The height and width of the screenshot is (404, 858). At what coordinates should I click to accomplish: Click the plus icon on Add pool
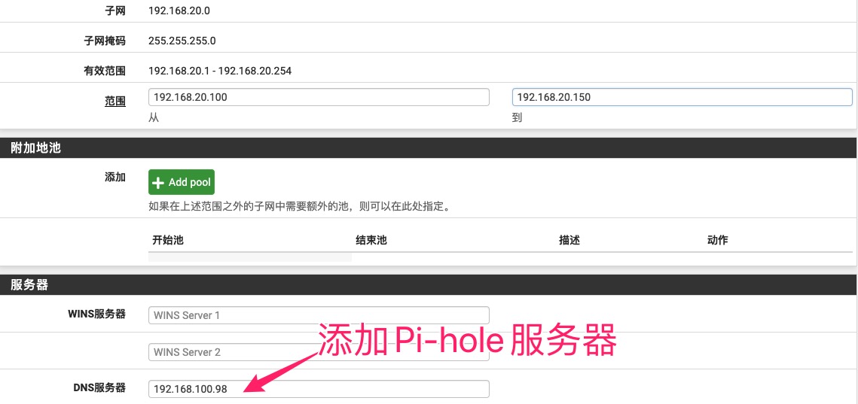(158, 182)
